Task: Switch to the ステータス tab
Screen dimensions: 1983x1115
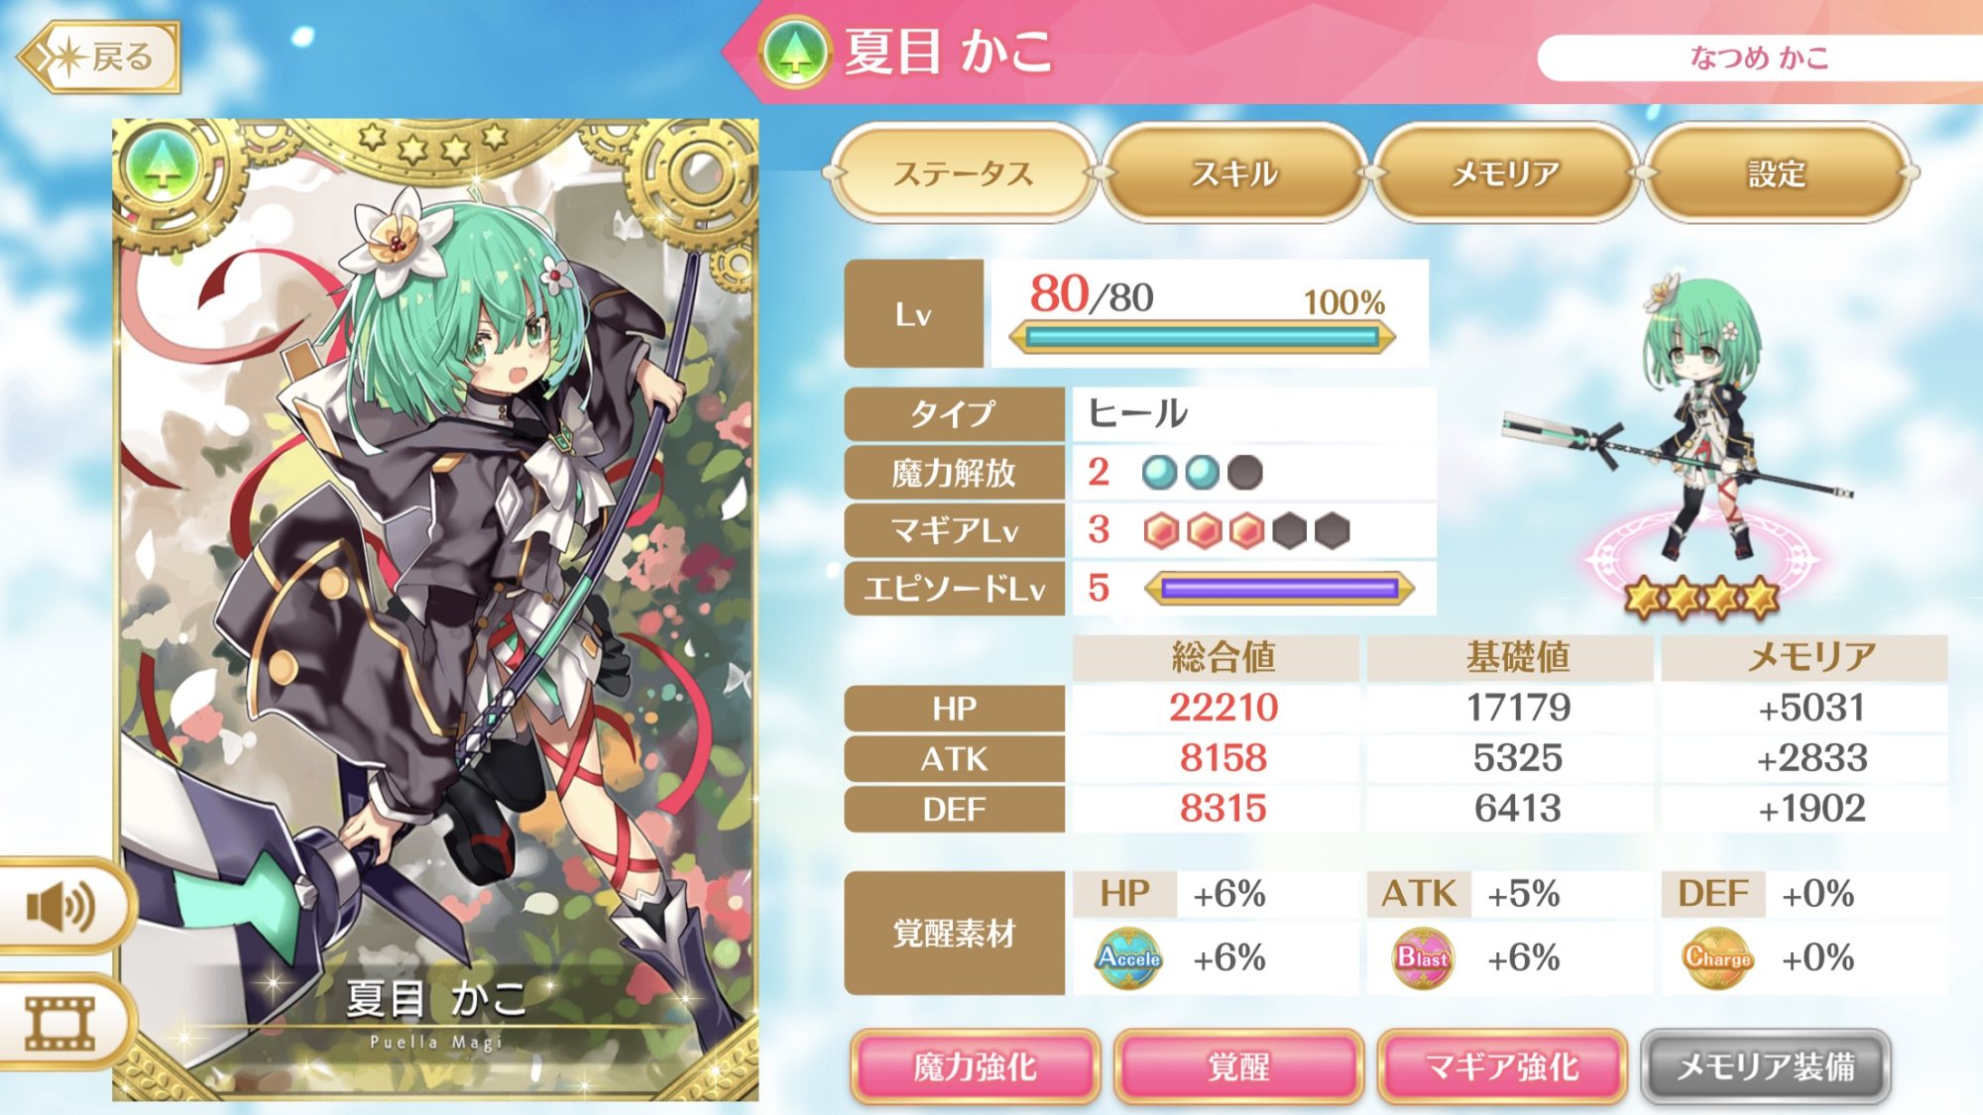Action: 963,173
